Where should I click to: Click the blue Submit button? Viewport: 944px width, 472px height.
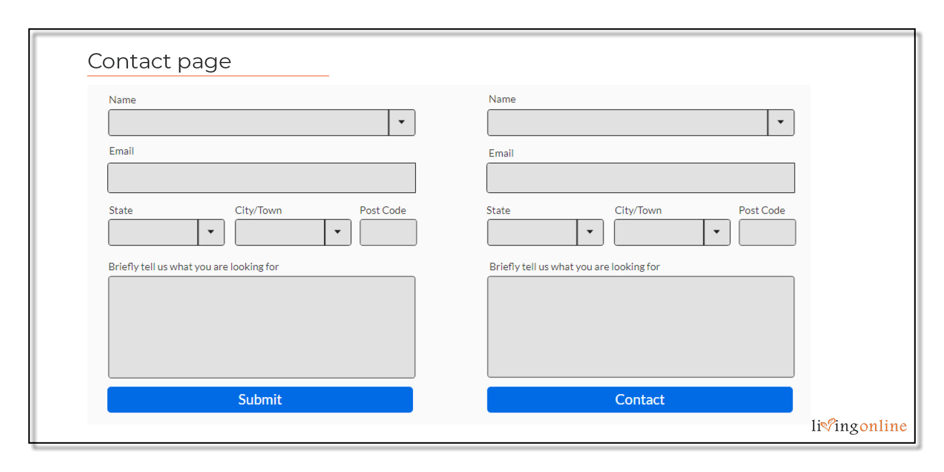(260, 399)
